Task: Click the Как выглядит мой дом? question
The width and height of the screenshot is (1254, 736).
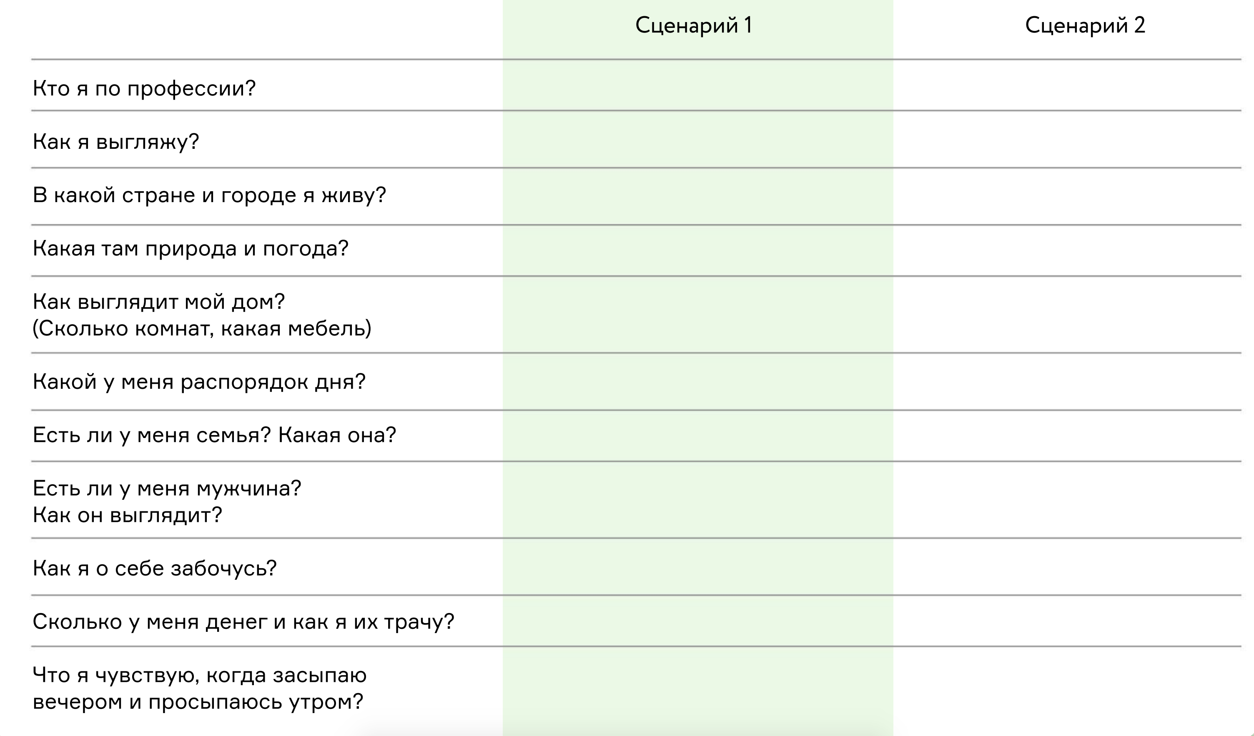Action: point(159,302)
